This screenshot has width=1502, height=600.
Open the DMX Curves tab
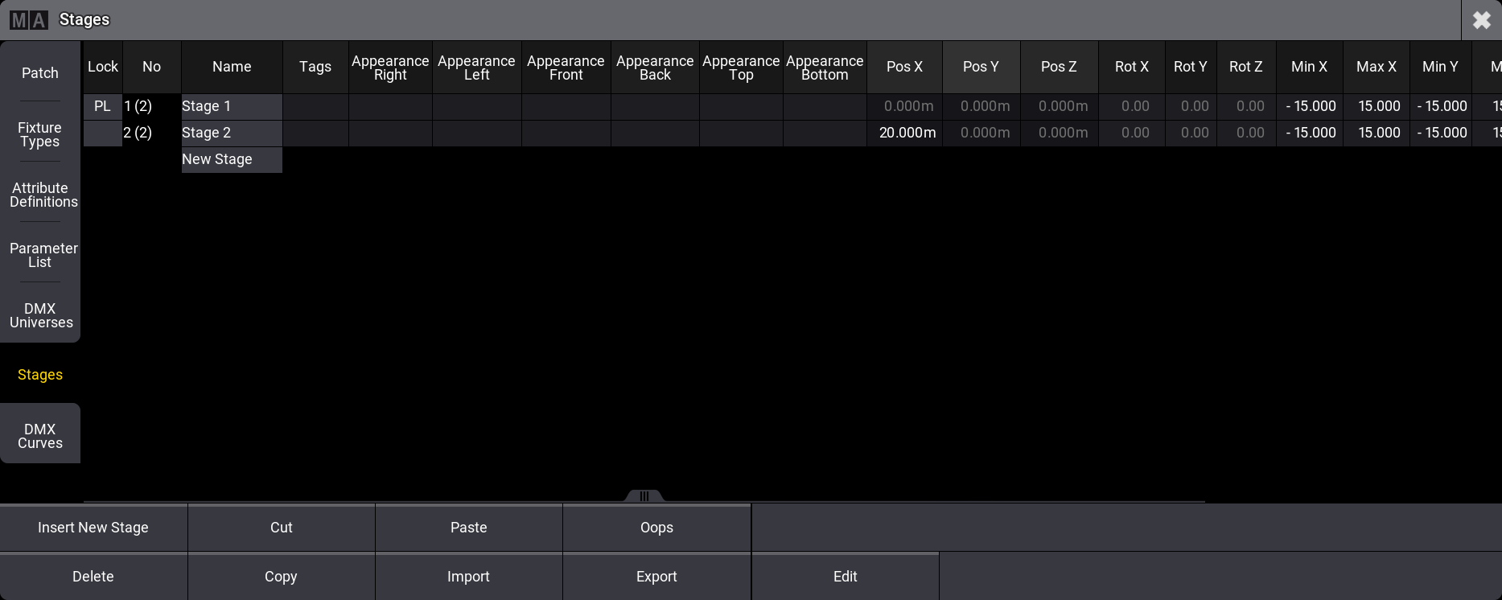[x=40, y=436]
